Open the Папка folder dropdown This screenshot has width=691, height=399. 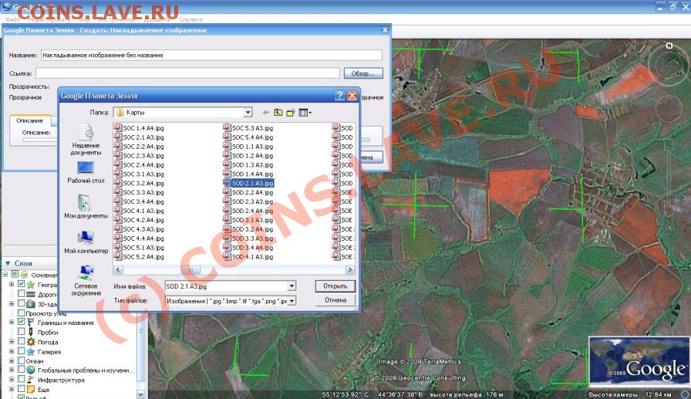pyautogui.click(x=248, y=113)
